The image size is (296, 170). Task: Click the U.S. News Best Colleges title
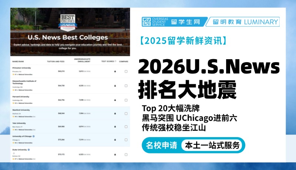(68, 37)
